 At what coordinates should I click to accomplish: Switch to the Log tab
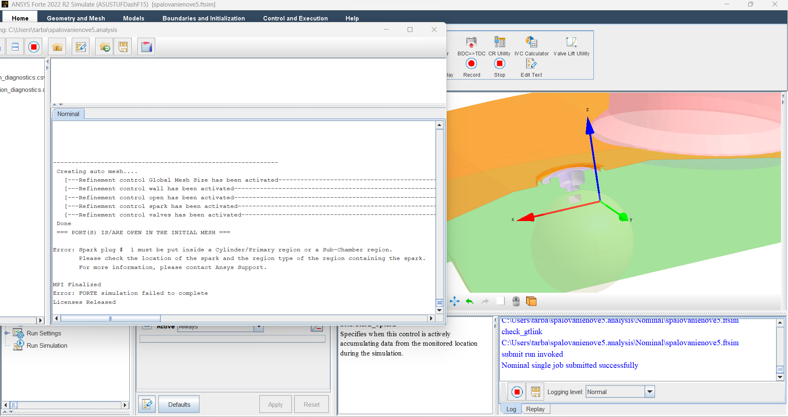(511, 409)
